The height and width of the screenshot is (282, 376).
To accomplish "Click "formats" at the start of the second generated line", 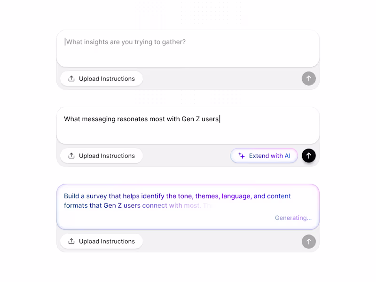I will coord(76,206).
